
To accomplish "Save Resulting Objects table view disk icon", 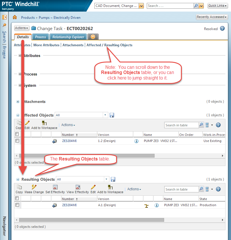I will click(x=113, y=179).
